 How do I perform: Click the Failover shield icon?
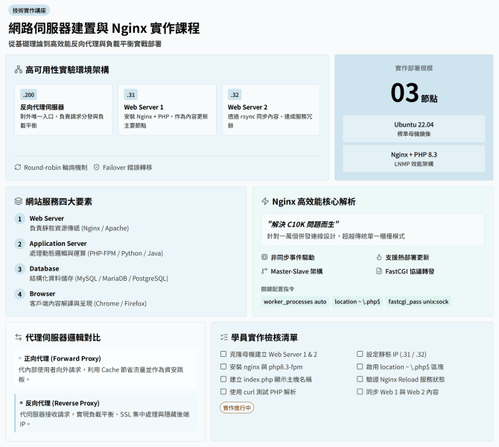point(96,167)
